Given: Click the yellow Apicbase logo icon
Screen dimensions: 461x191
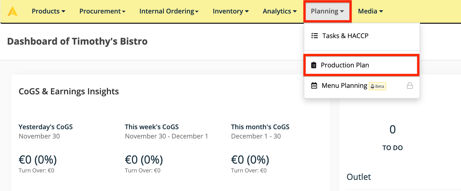Looking at the screenshot, I should tap(12, 11).
